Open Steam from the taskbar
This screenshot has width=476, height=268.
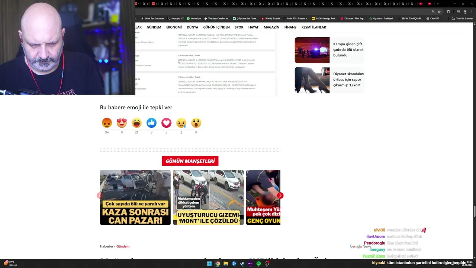tap(242, 264)
